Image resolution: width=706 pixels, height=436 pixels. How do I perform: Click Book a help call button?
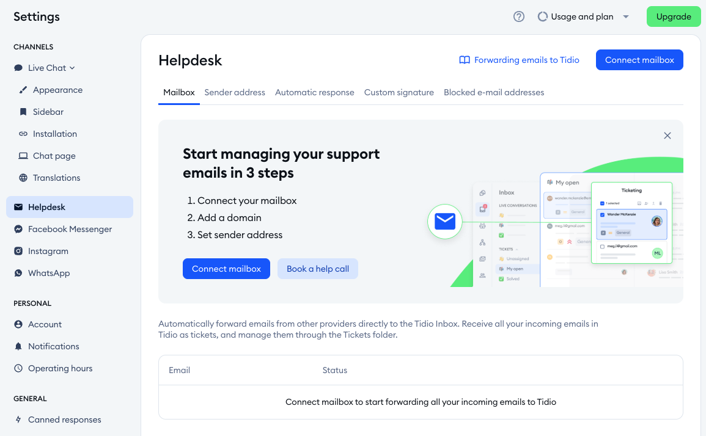[x=318, y=269]
